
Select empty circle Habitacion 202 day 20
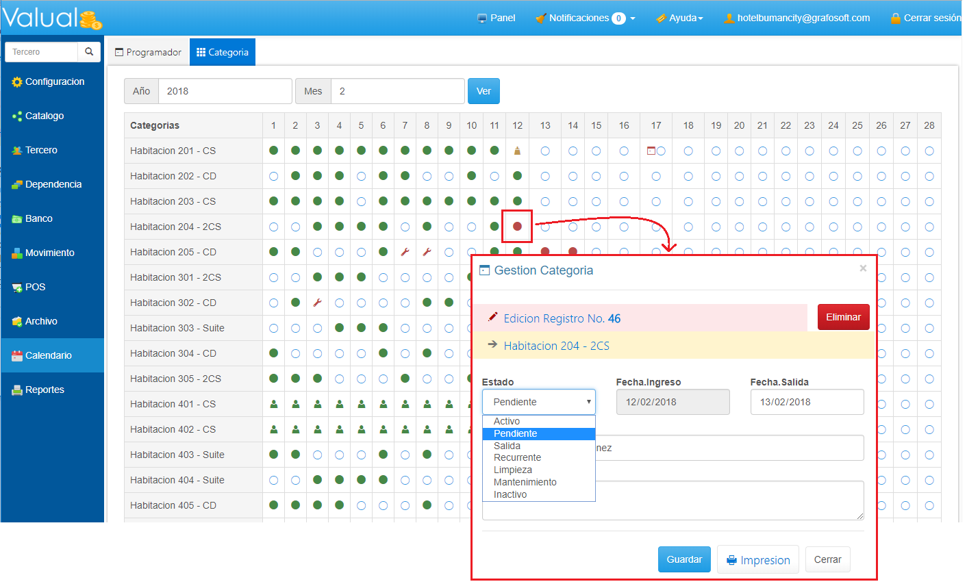pos(739,176)
